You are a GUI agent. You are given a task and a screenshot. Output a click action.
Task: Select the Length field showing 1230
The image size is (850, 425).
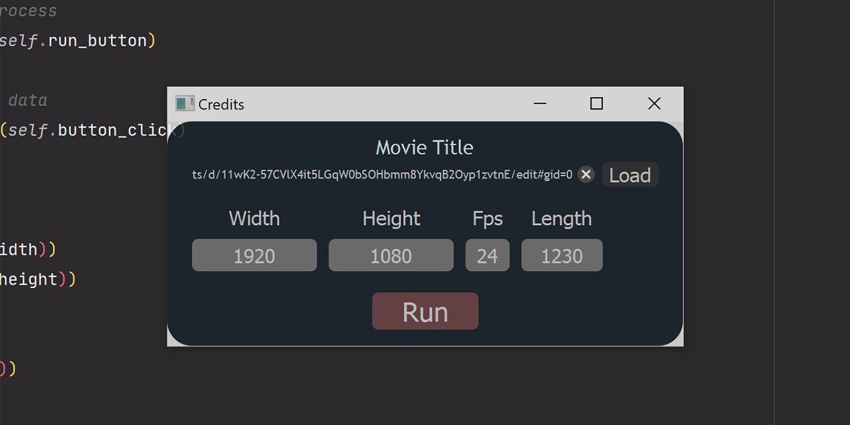click(x=562, y=255)
